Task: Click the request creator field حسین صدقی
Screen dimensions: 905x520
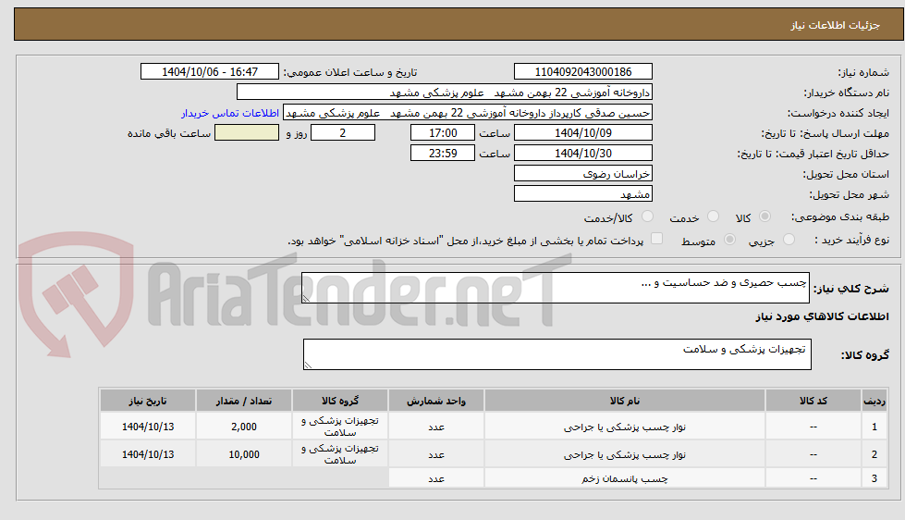Action: click(468, 113)
